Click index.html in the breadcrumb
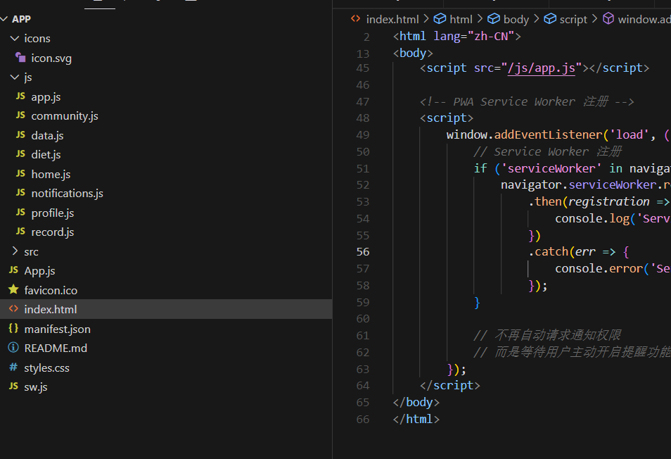The width and height of the screenshot is (671, 459). click(x=392, y=19)
